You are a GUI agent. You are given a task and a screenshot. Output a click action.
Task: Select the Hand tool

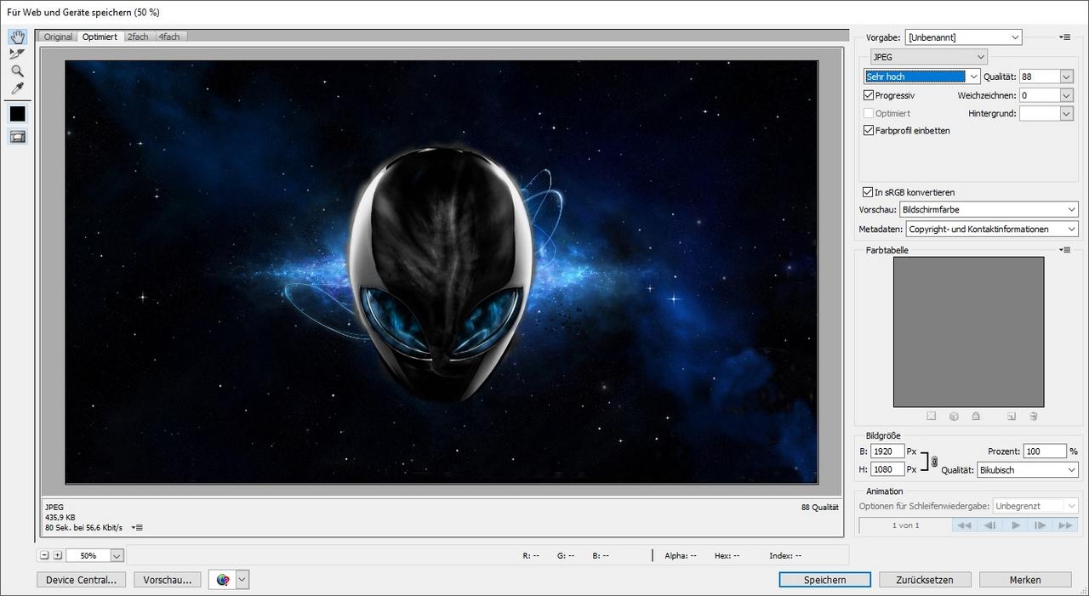pyautogui.click(x=17, y=37)
